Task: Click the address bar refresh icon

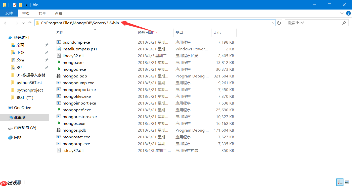Action: click(279, 23)
